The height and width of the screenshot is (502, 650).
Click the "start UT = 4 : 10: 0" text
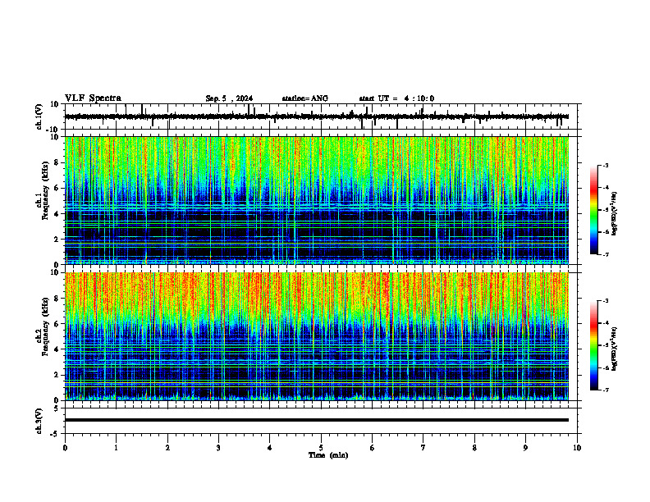tap(396, 98)
